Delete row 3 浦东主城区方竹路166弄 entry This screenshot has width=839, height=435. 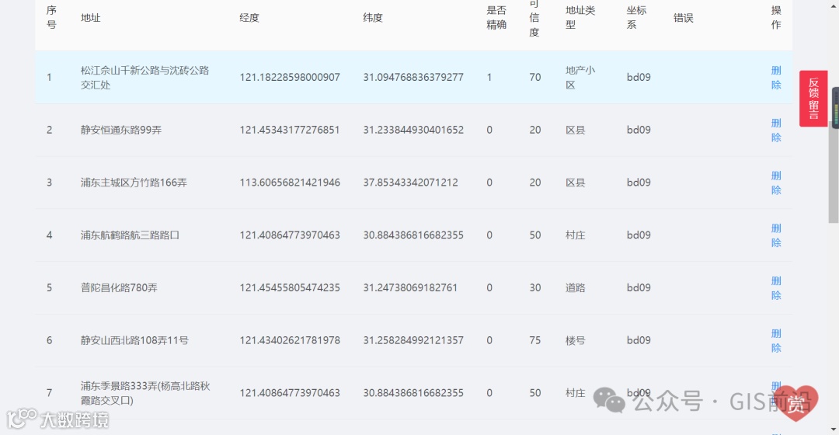776,183
